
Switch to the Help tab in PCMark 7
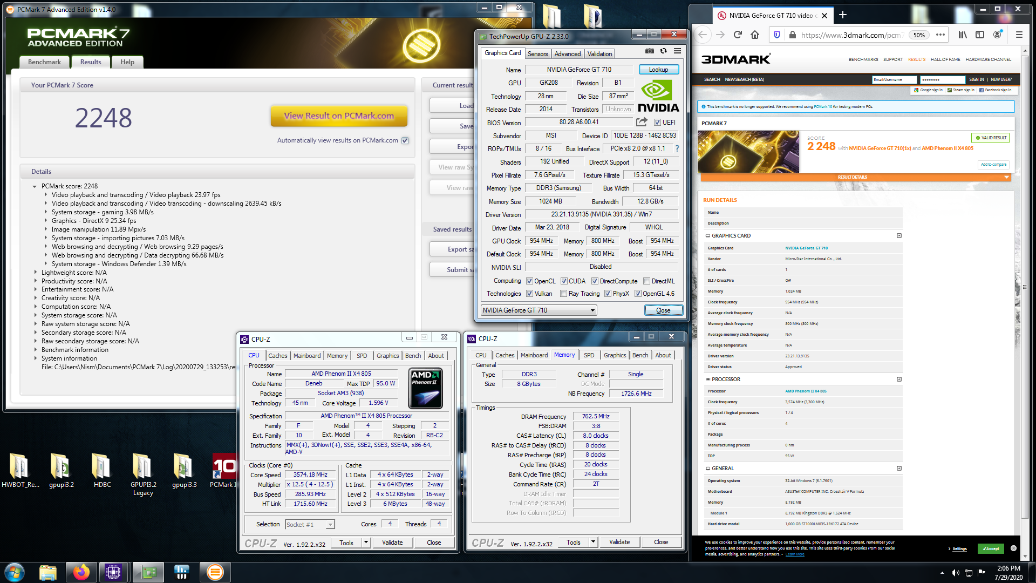pos(127,62)
